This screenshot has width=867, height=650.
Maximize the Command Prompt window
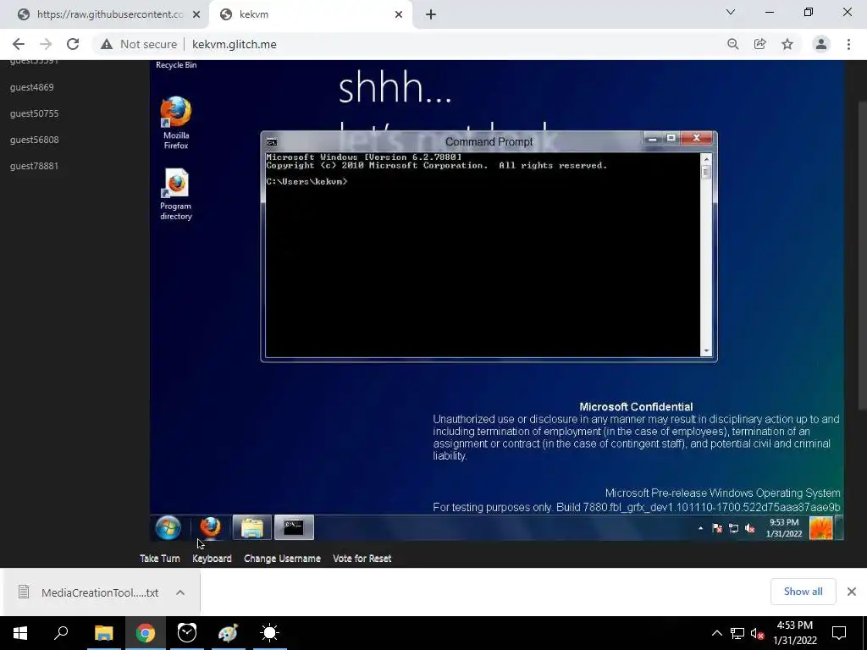(671, 138)
